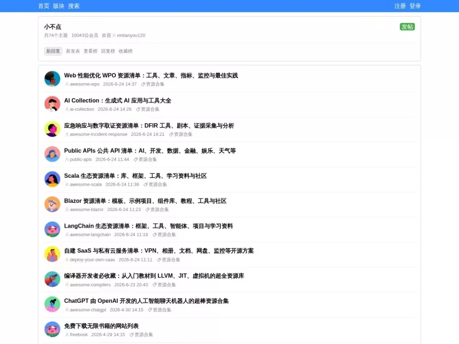Open the AI Collection 生成式 AI thread
459x344 pixels.
(x=118, y=101)
